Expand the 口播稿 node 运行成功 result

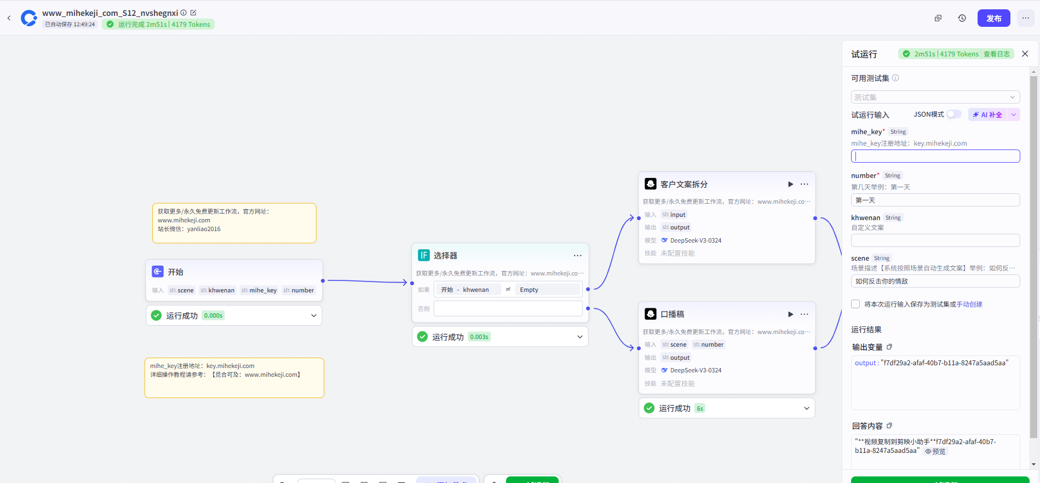(x=806, y=408)
